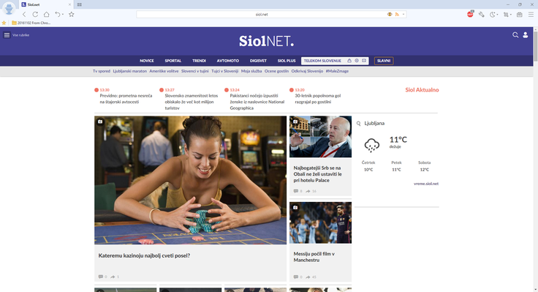Open the toolbox briefcase icon
This screenshot has height=292, width=538.
click(x=520, y=15)
